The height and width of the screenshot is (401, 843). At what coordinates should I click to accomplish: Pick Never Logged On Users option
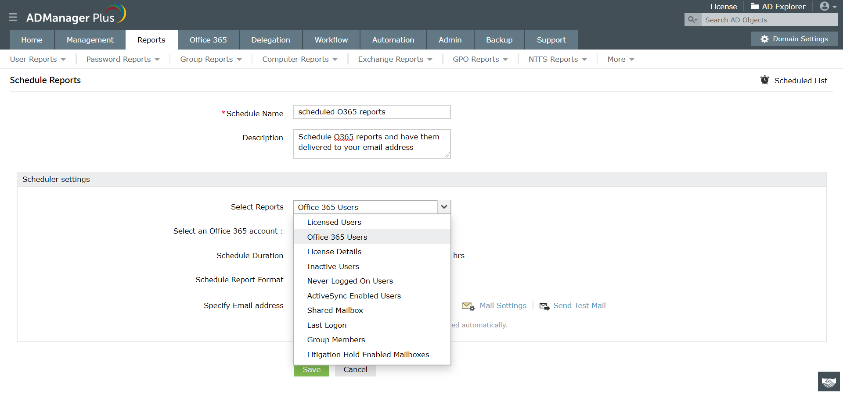click(x=372, y=281)
